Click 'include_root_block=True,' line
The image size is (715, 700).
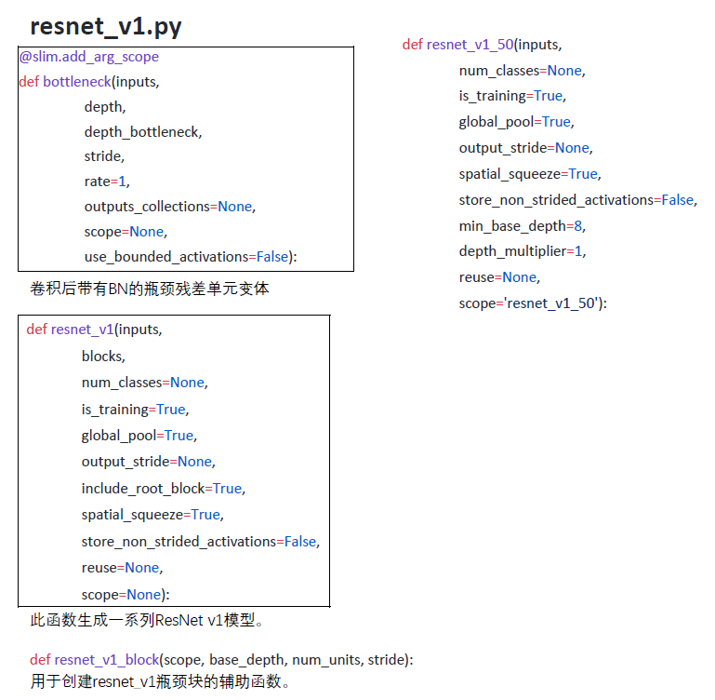coord(164,489)
